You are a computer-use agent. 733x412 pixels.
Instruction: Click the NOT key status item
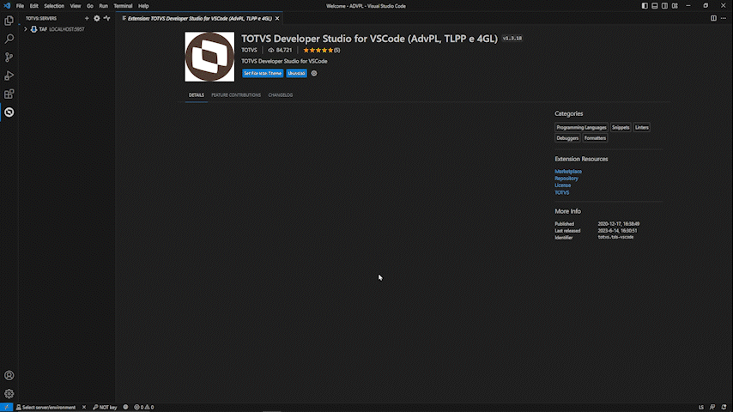[x=105, y=408]
